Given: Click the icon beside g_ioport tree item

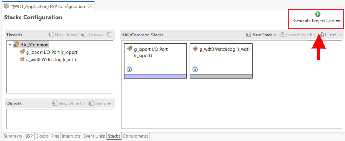Looking at the screenshot, I should pos(22,52).
